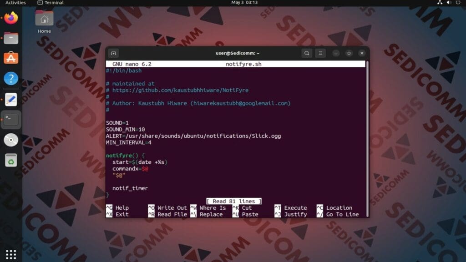This screenshot has height=262, width=466.
Task: Maximize the terminal window
Action: tap(349, 53)
